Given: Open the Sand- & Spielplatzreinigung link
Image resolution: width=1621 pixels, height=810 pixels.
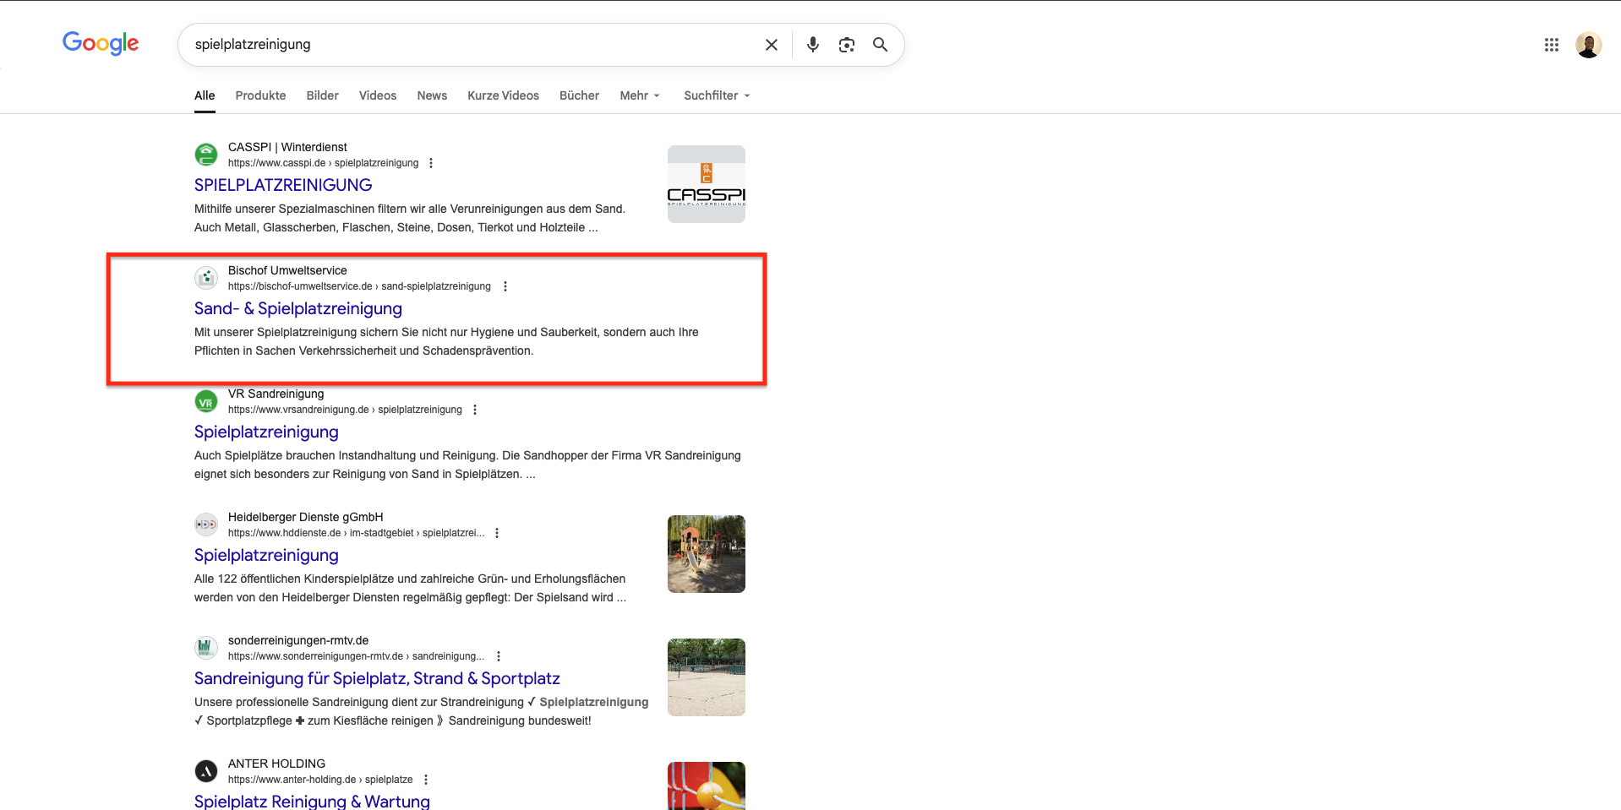Looking at the screenshot, I should pyautogui.click(x=298, y=308).
